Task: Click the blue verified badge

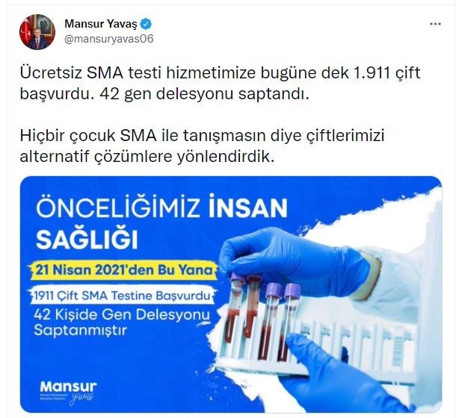Action: tap(146, 24)
